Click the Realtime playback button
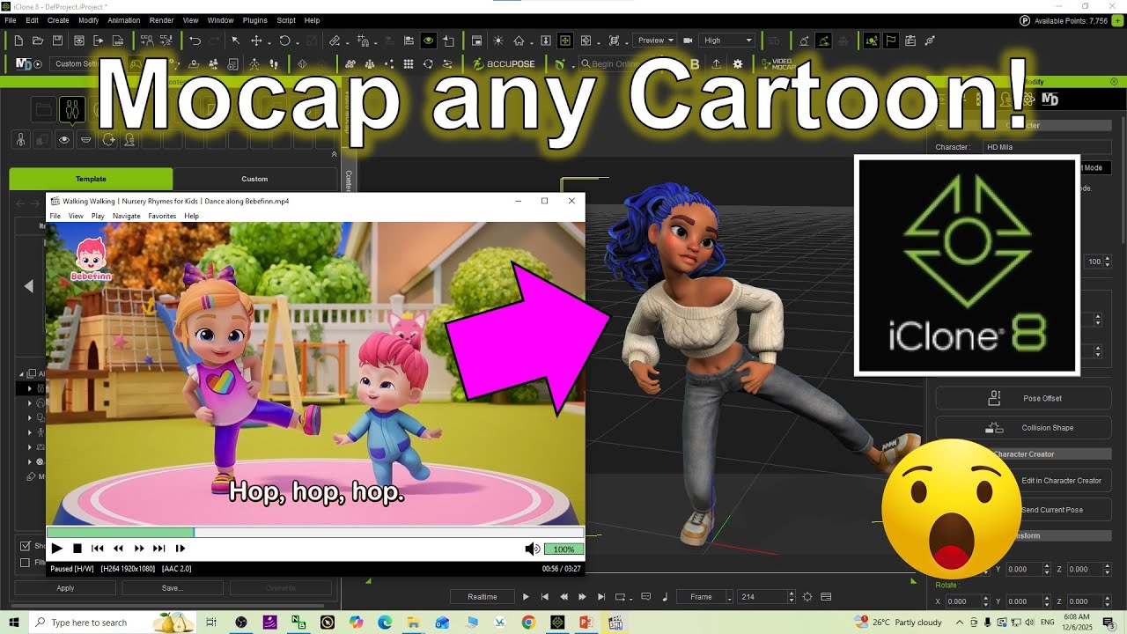The width and height of the screenshot is (1127, 634). [482, 597]
